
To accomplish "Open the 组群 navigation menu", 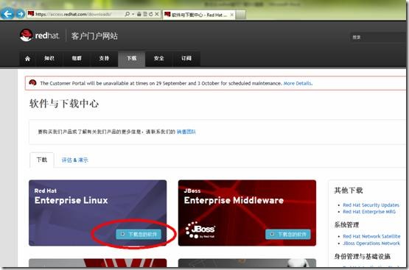I will coord(77,59).
